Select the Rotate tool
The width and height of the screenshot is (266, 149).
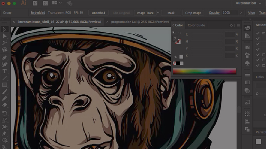click(4, 113)
